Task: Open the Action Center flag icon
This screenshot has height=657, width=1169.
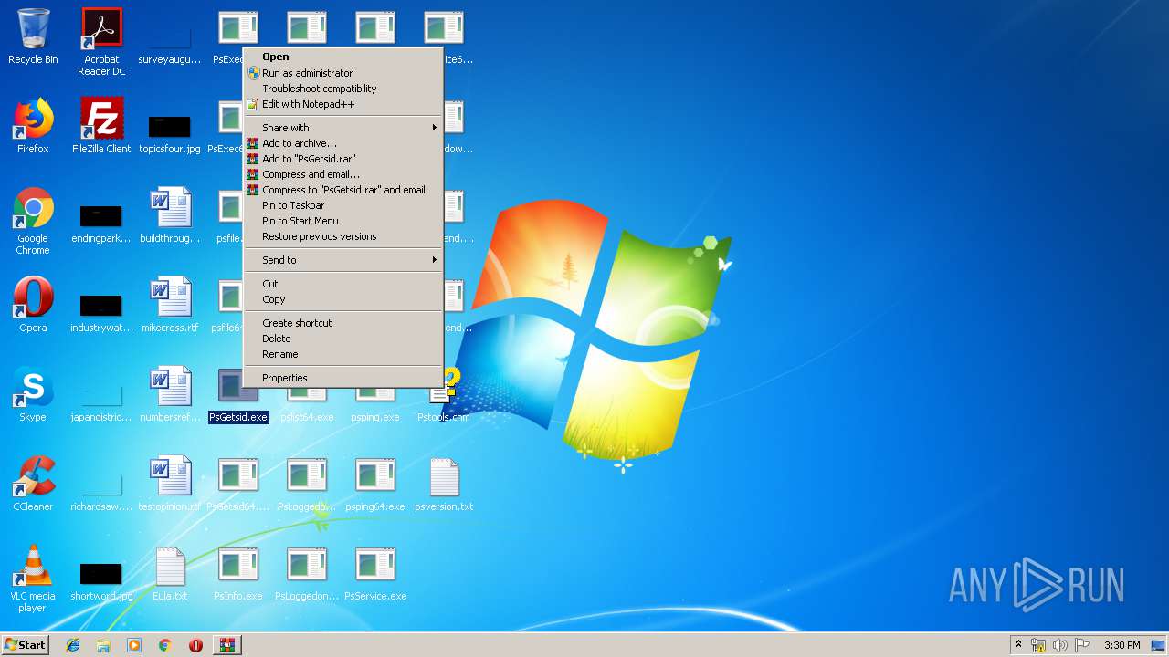Action: [x=1081, y=645]
